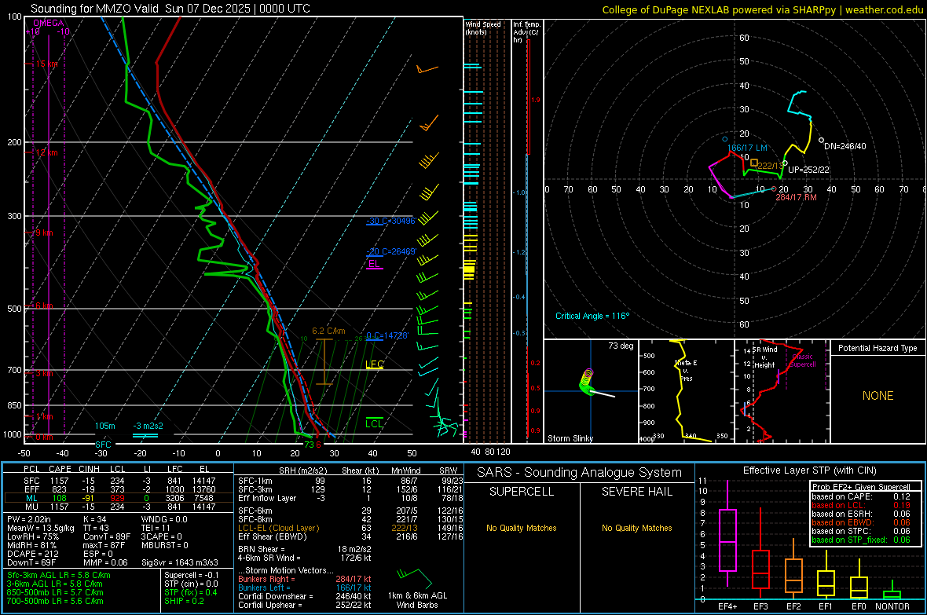Click the Corfidi Downshear vector row

[305, 596]
